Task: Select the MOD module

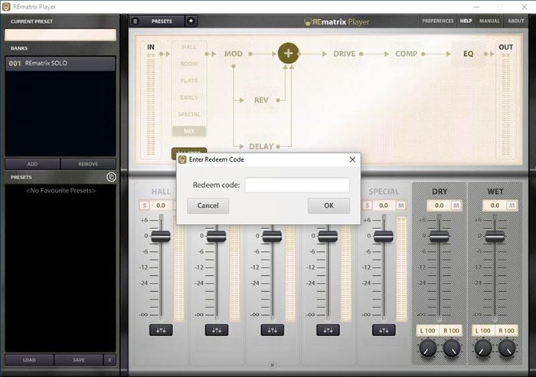Action: (233, 54)
